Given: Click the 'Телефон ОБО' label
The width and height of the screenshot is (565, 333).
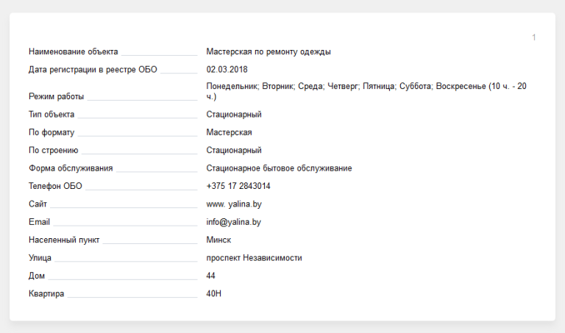Looking at the screenshot, I should pyautogui.click(x=55, y=186).
